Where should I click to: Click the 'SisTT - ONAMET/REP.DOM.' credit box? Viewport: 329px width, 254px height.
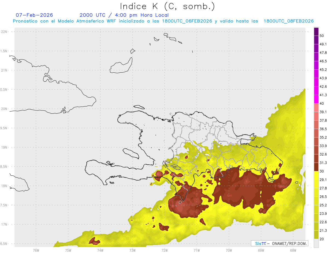[280, 243]
